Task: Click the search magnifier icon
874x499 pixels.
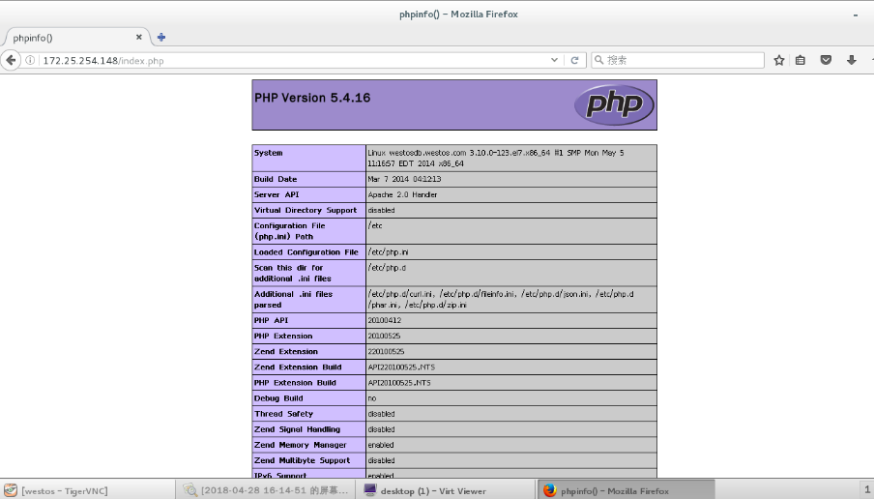Action: coord(599,60)
